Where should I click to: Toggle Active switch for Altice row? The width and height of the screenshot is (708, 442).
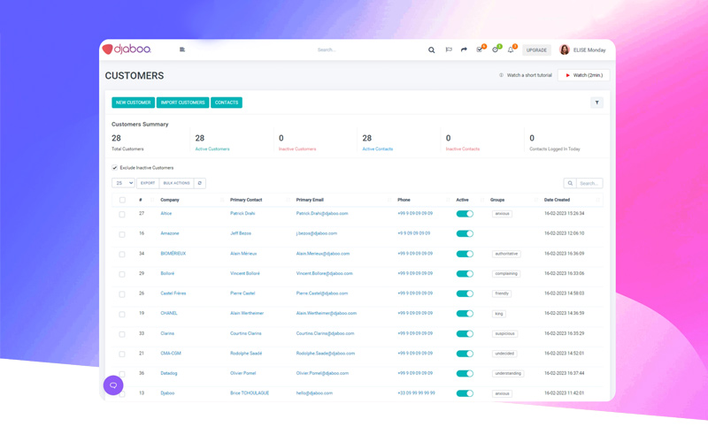(465, 214)
